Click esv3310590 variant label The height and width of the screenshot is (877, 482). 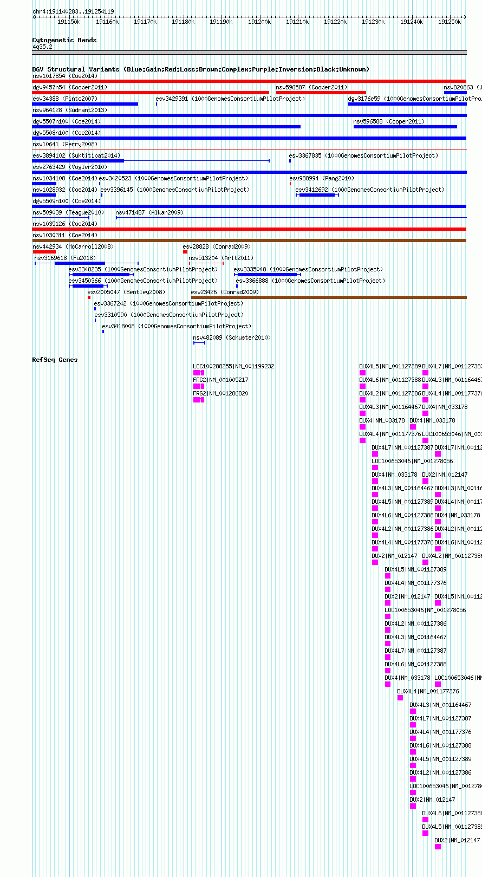coord(169,315)
